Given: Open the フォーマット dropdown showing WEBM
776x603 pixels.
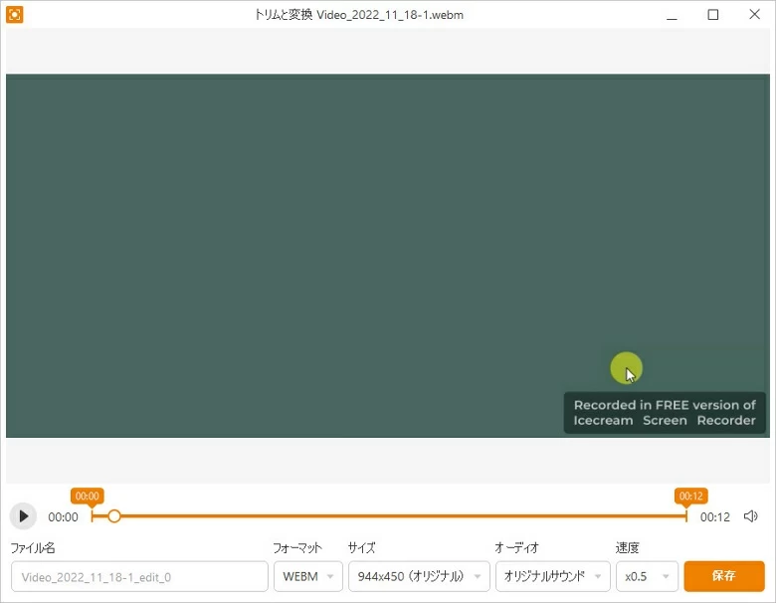Looking at the screenshot, I should (x=307, y=576).
